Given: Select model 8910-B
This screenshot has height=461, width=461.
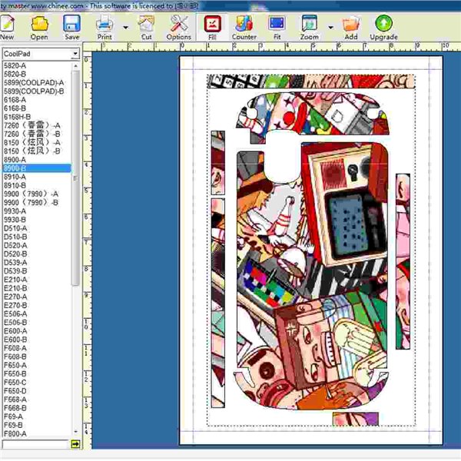Looking at the screenshot, I should [15, 185].
